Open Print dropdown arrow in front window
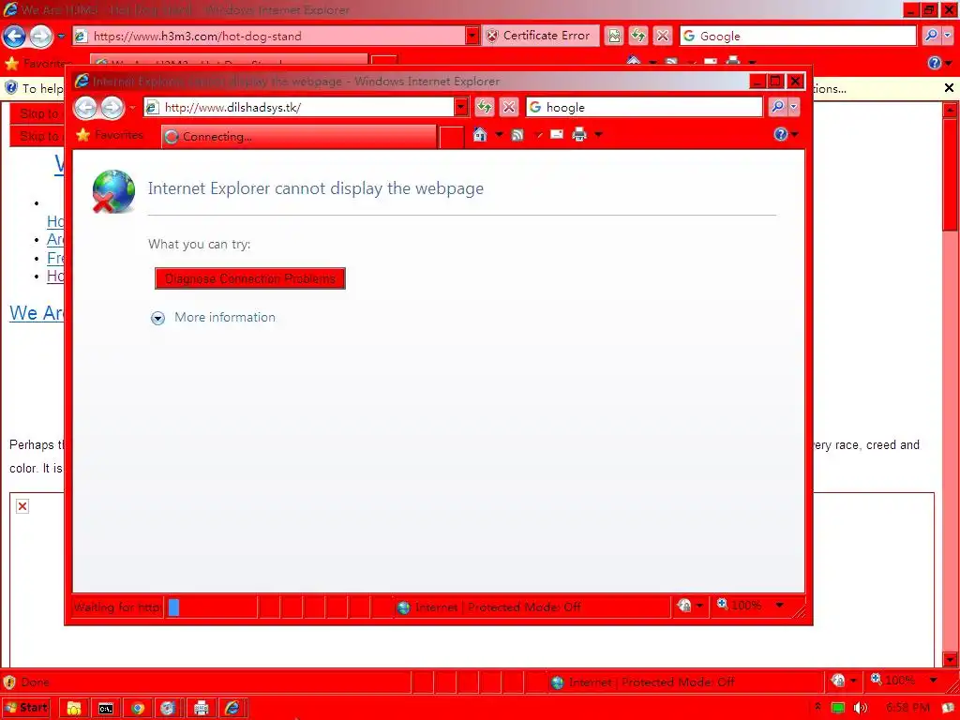Viewport: 960px width, 720px height. click(x=599, y=135)
